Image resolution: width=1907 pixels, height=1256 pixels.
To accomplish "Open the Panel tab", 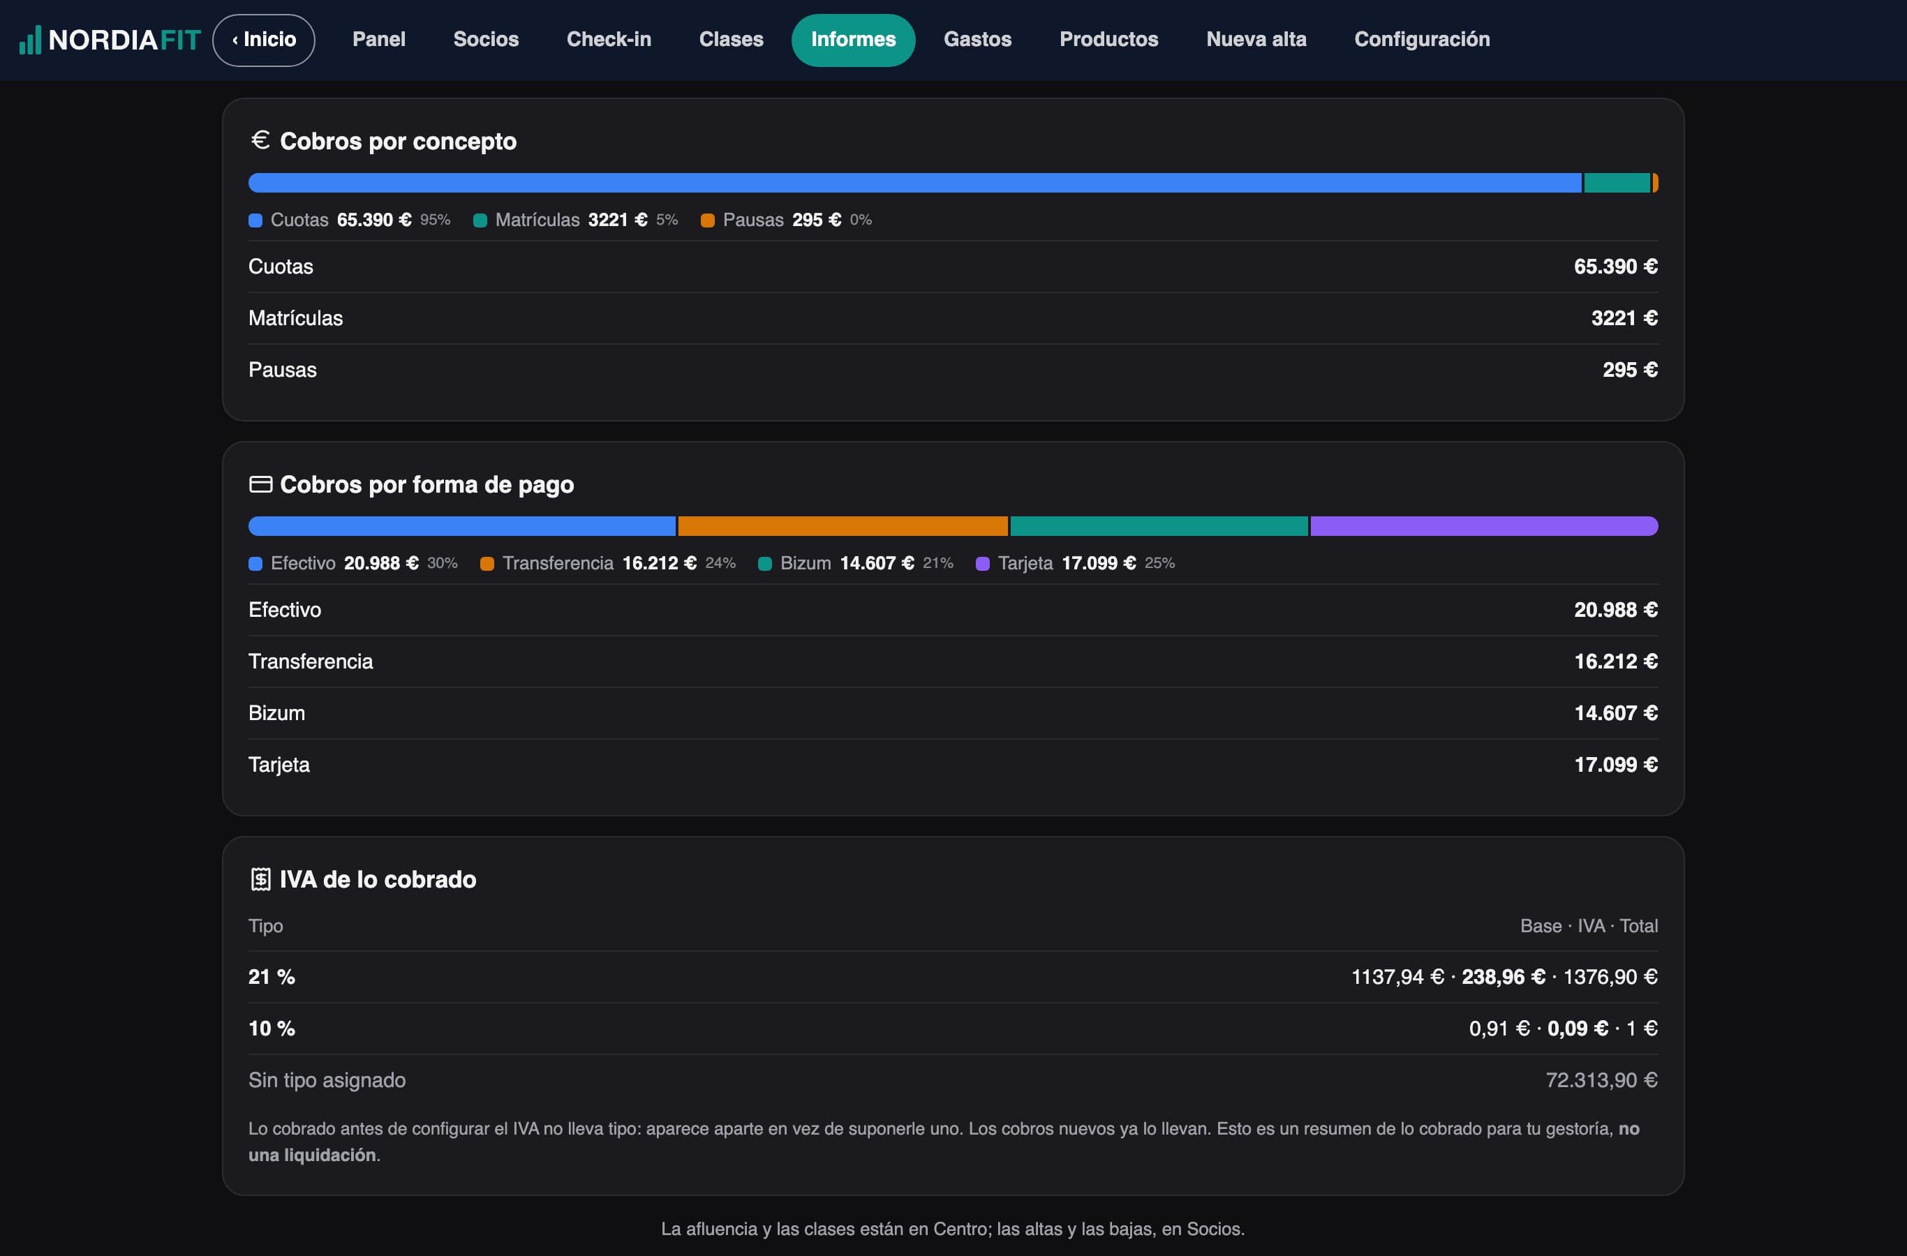I will coord(379,40).
